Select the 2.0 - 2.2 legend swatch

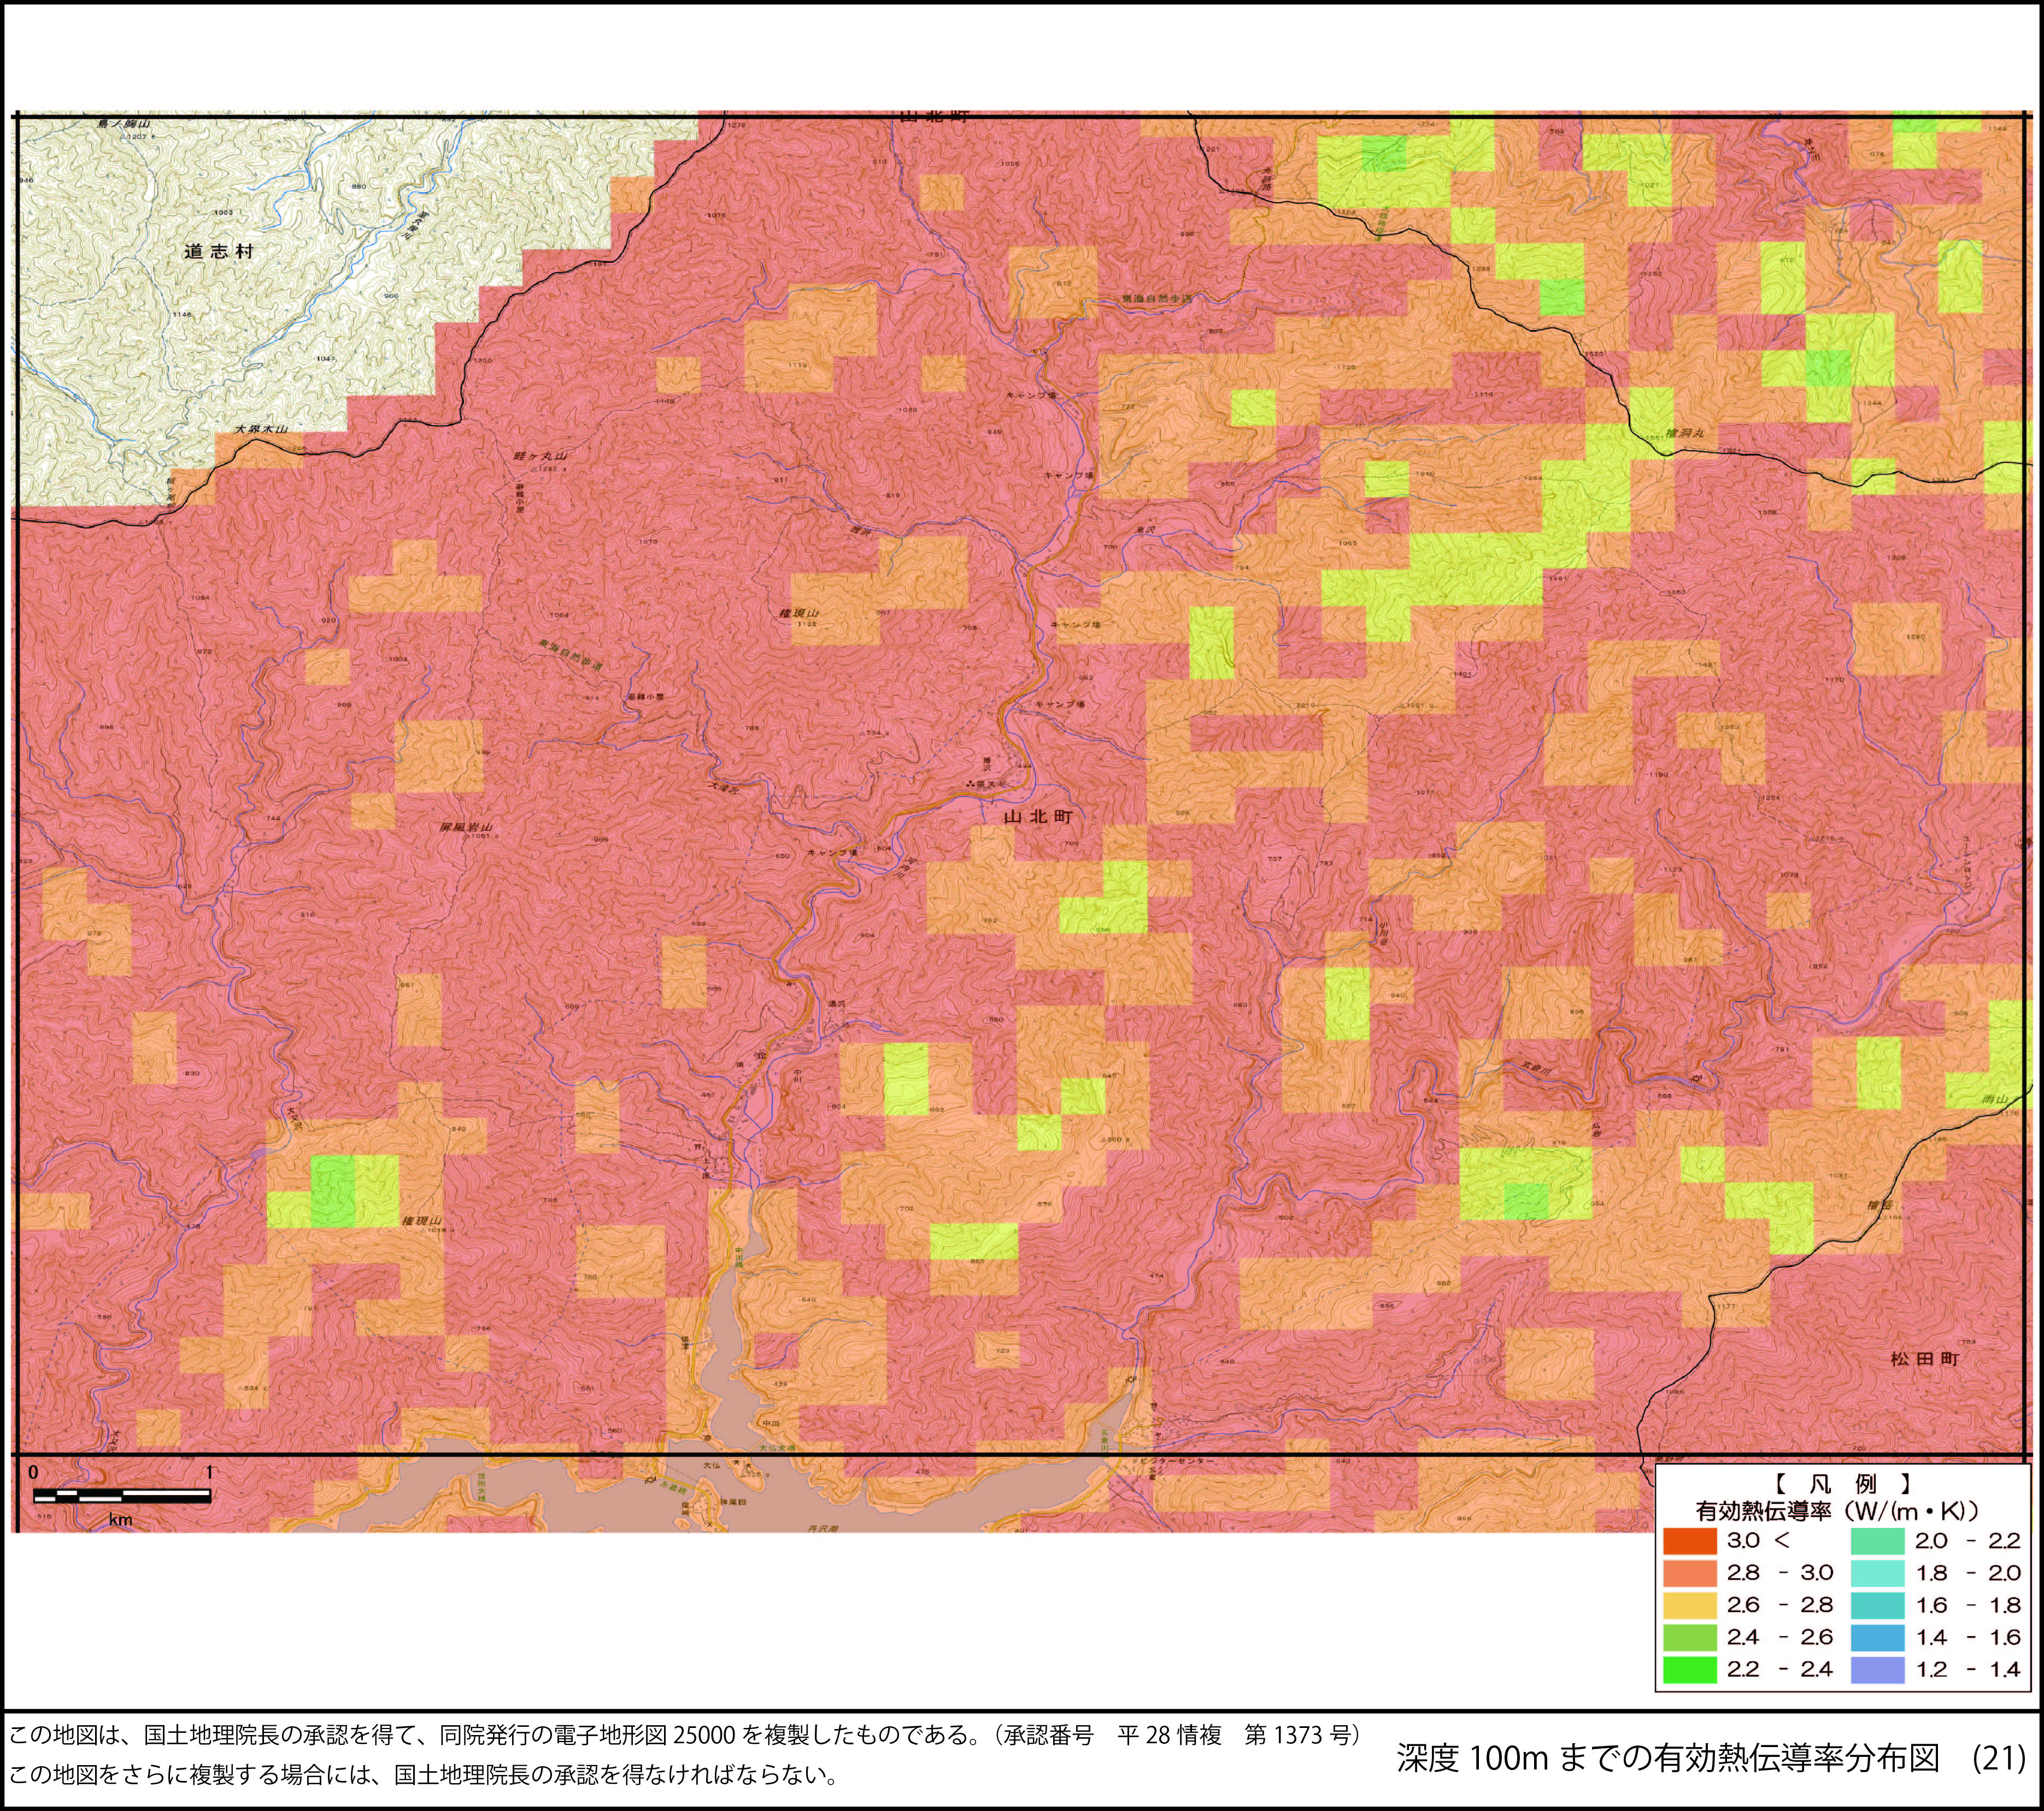coord(1877,1541)
